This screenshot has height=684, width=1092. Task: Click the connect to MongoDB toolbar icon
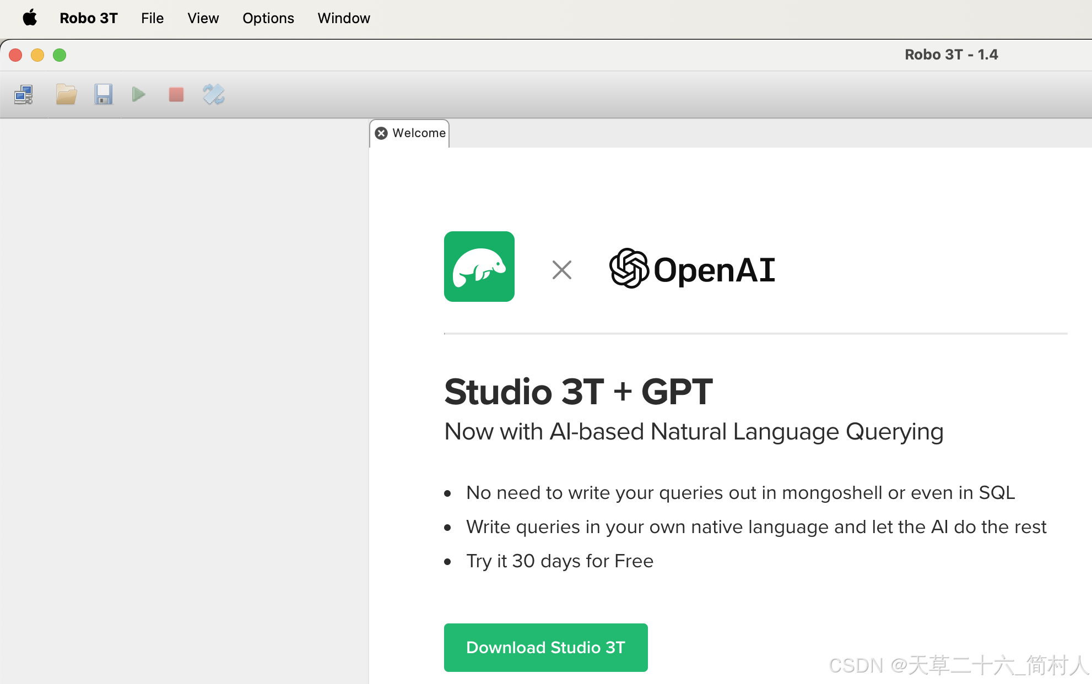point(24,95)
